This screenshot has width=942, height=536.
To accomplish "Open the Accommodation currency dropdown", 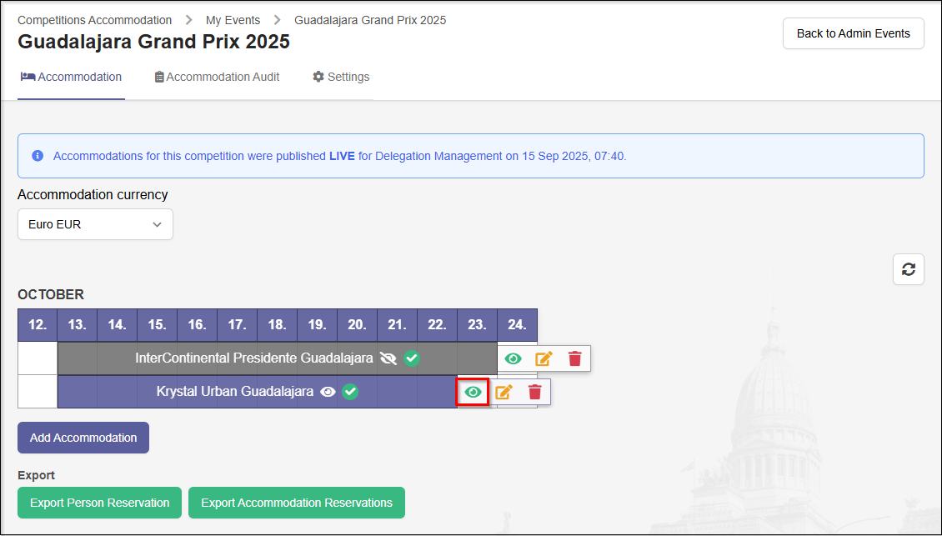I will [x=95, y=224].
